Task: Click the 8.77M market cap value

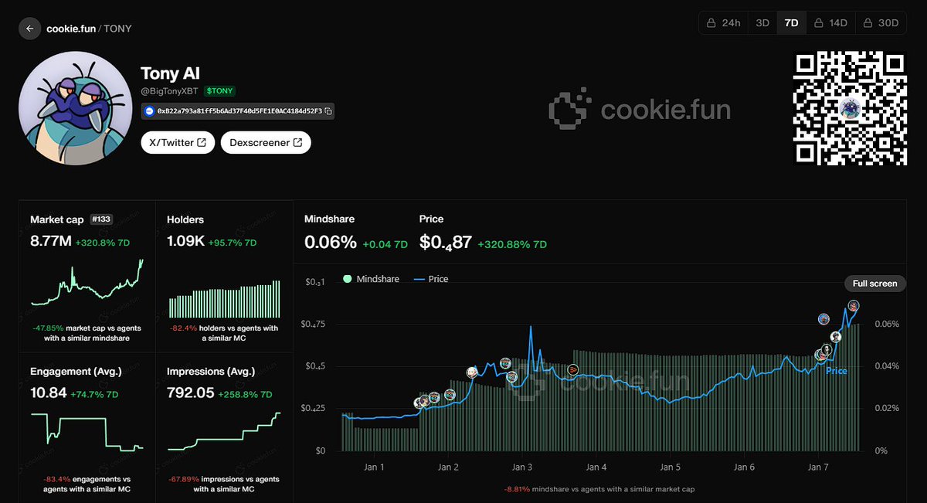Action: click(51, 242)
